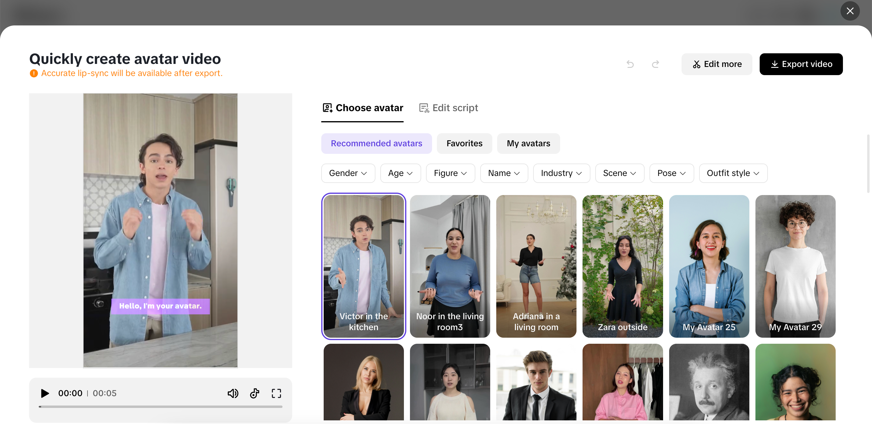
Task: Click the Export video button
Action: [801, 64]
